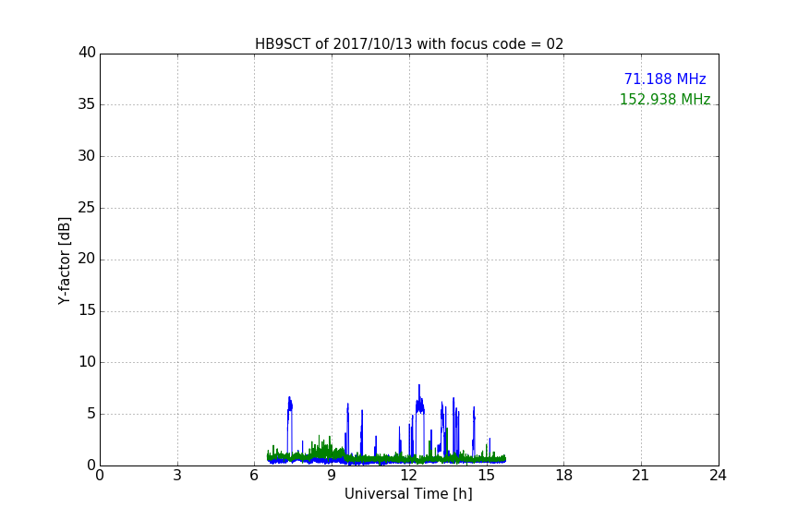Click the green 152.938 MHz legend label
The height and width of the screenshot is (532, 798).
pos(665,99)
